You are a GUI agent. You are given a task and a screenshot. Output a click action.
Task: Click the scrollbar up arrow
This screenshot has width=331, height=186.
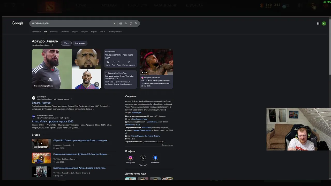(330, 18)
